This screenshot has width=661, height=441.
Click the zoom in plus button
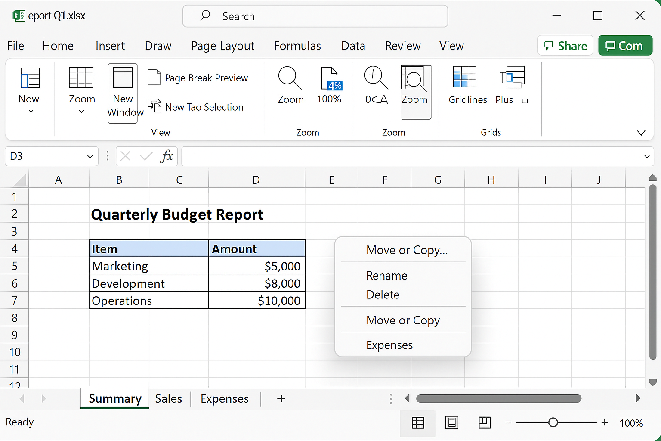click(605, 423)
